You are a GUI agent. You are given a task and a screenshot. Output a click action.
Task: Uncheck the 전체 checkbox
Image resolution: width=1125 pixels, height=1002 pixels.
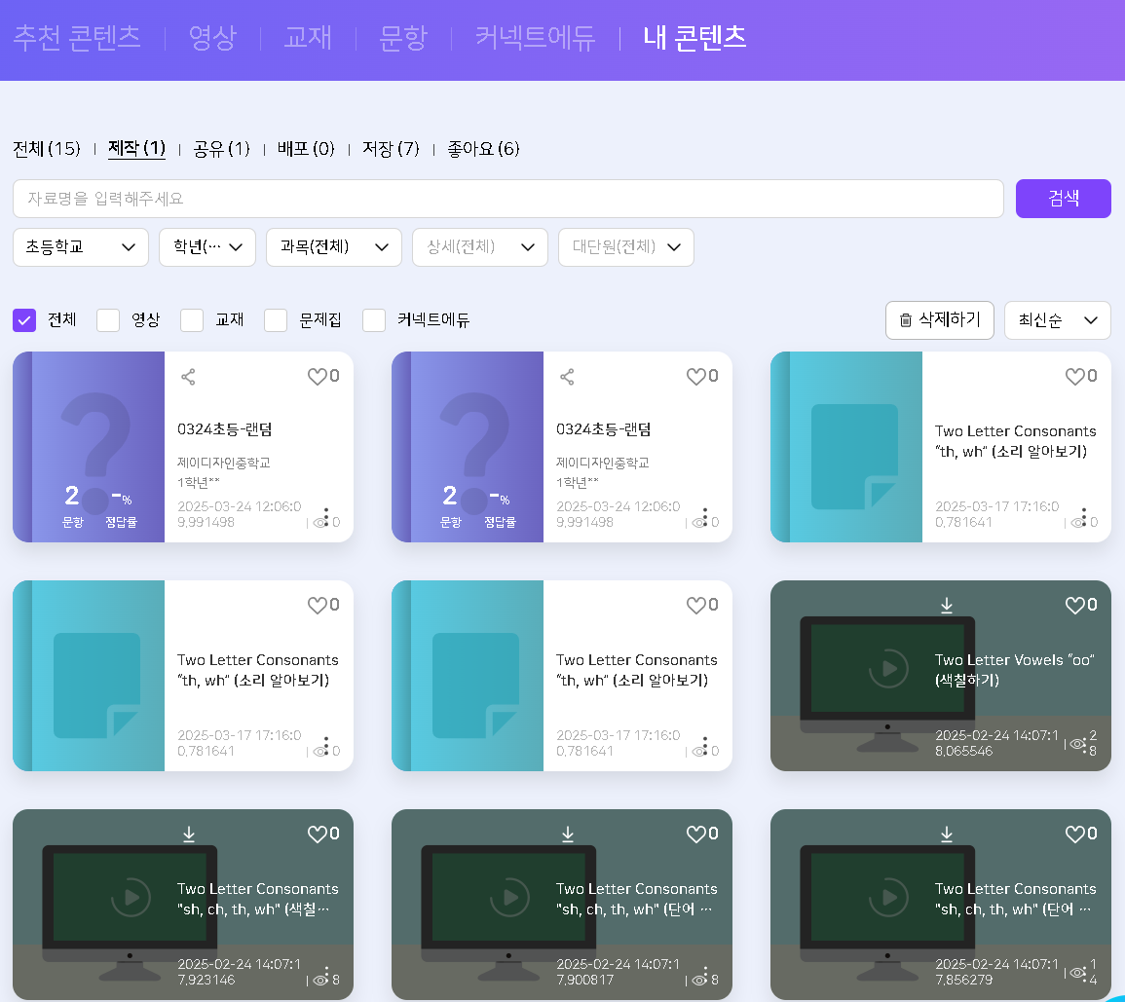[25, 320]
